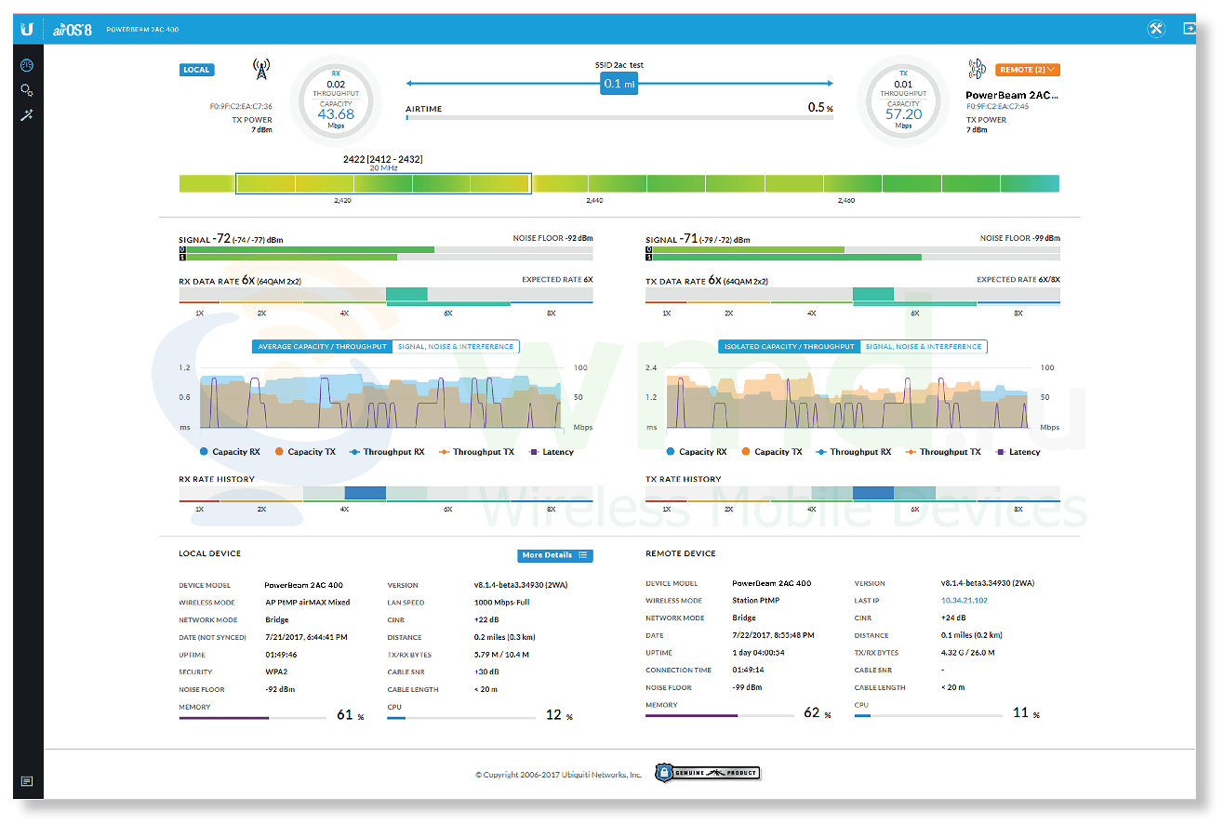Click the copyright Ubiquiti Networks text
This screenshot has width=1224, height=824.
click(559, 774)
